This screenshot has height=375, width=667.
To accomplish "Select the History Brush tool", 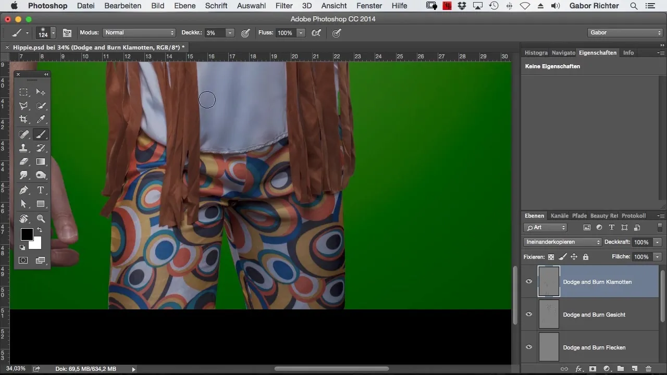I will click(x=41, y=148).
